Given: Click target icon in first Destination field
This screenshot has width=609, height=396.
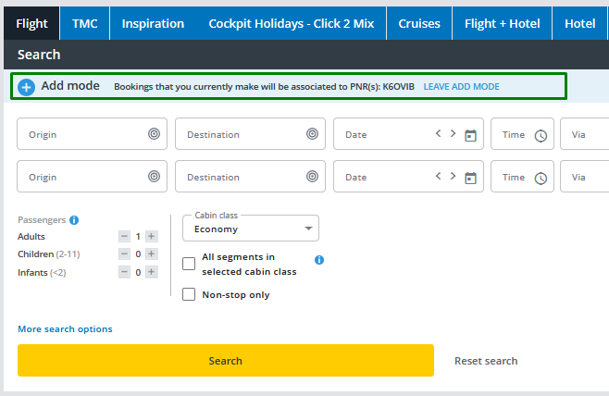Looking at the screenshot, I should pos(313,134).
